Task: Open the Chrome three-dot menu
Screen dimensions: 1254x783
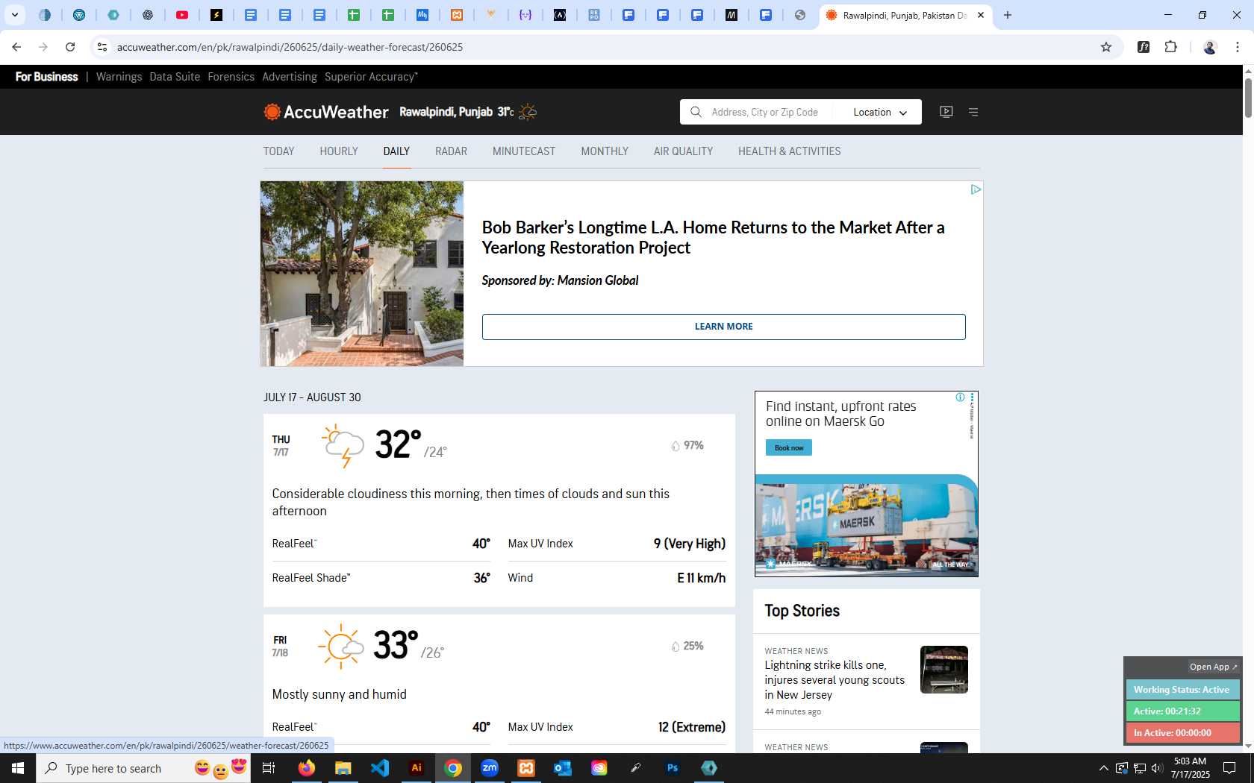Action: (1238, 47)
